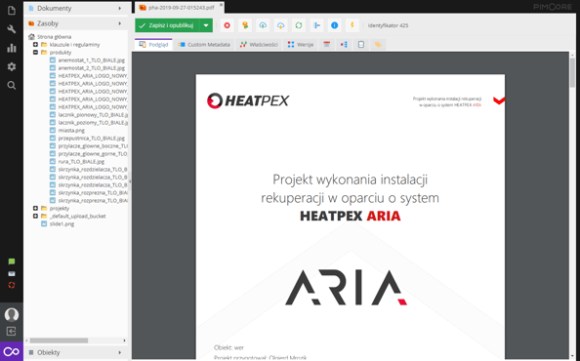Select przylacze_glowne_boczne file
Viewport: 580px width, 361px height.
93,145
